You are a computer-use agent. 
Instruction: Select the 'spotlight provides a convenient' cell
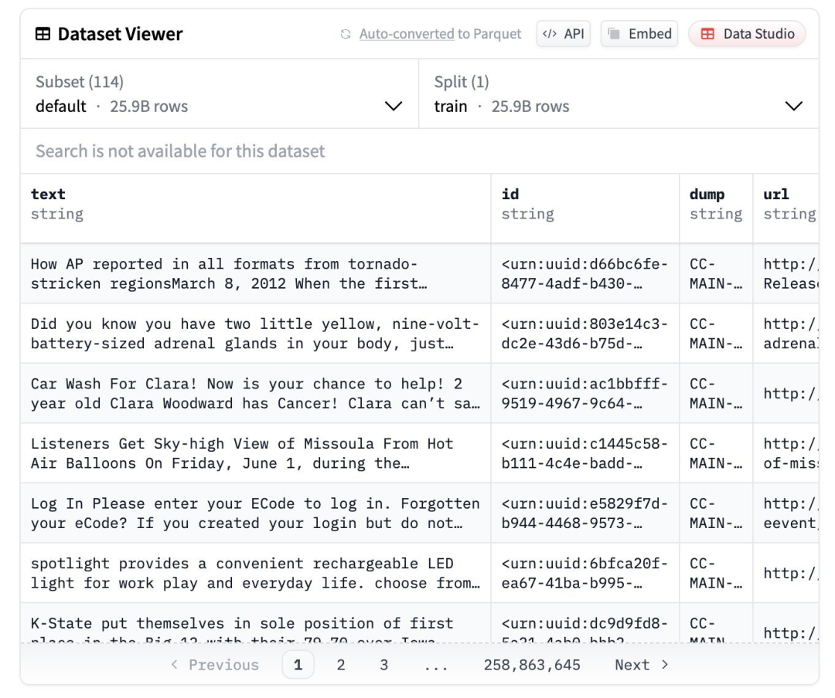pos(256,573)
